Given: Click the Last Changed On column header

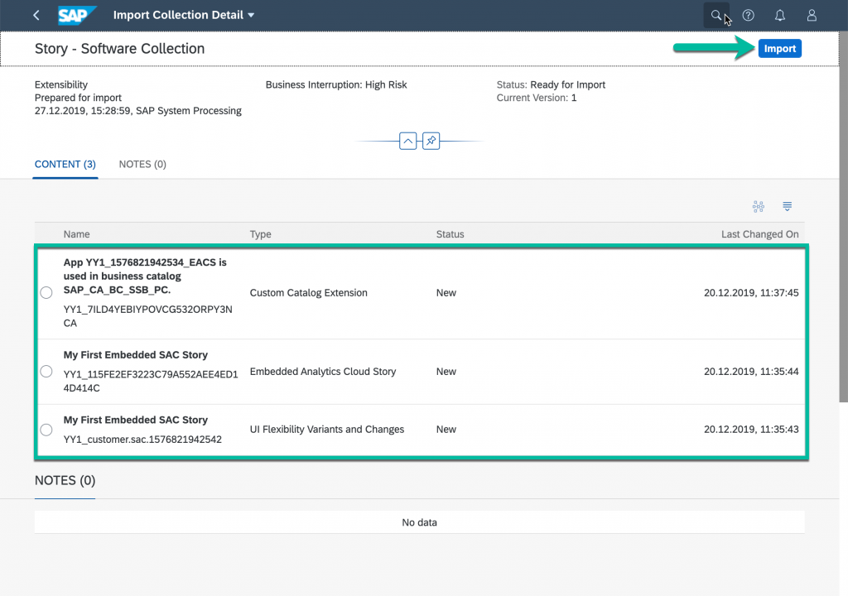Looking at the screenshot, I should tap(760, 234).
